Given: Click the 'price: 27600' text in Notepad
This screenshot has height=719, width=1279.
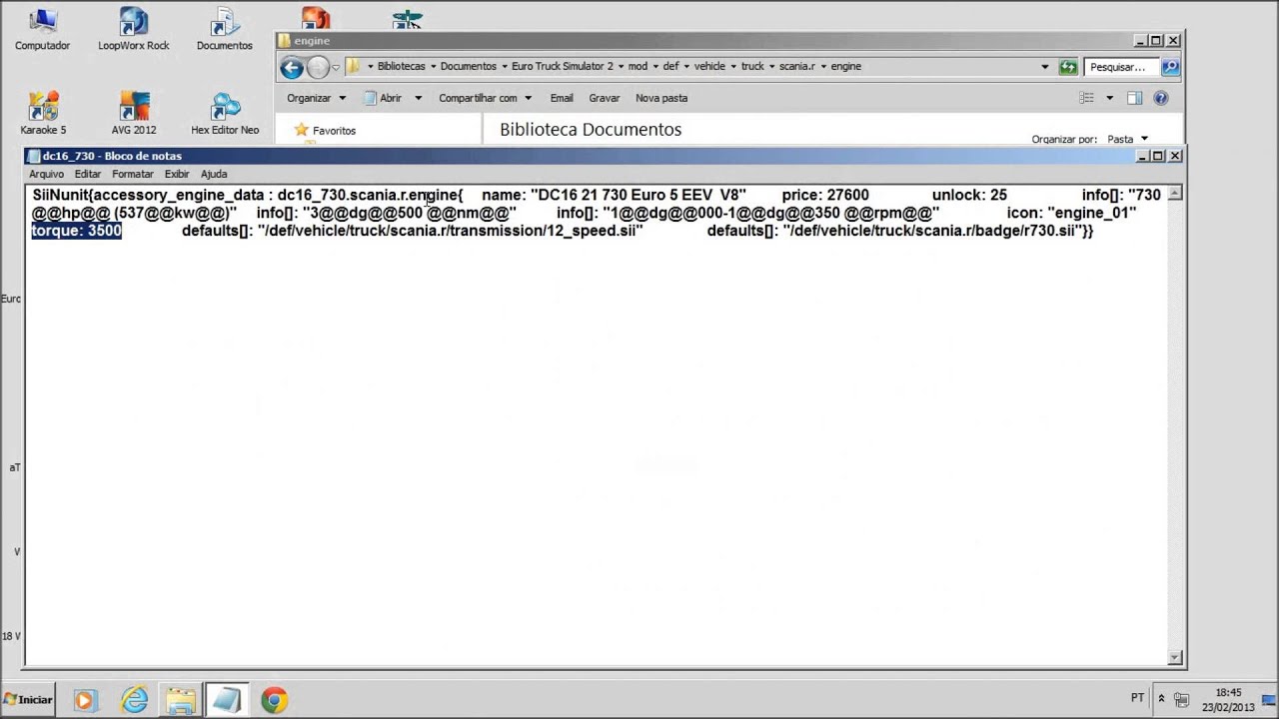Looking at the screenshot, I should click(825, 195).
